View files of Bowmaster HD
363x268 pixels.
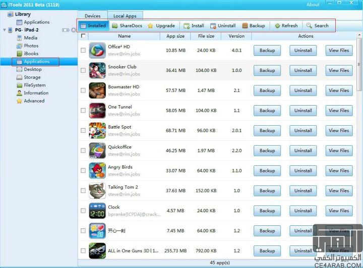[339, 91]
